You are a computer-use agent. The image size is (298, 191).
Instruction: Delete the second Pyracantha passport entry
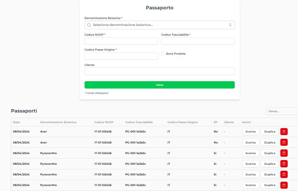point(284,164)
